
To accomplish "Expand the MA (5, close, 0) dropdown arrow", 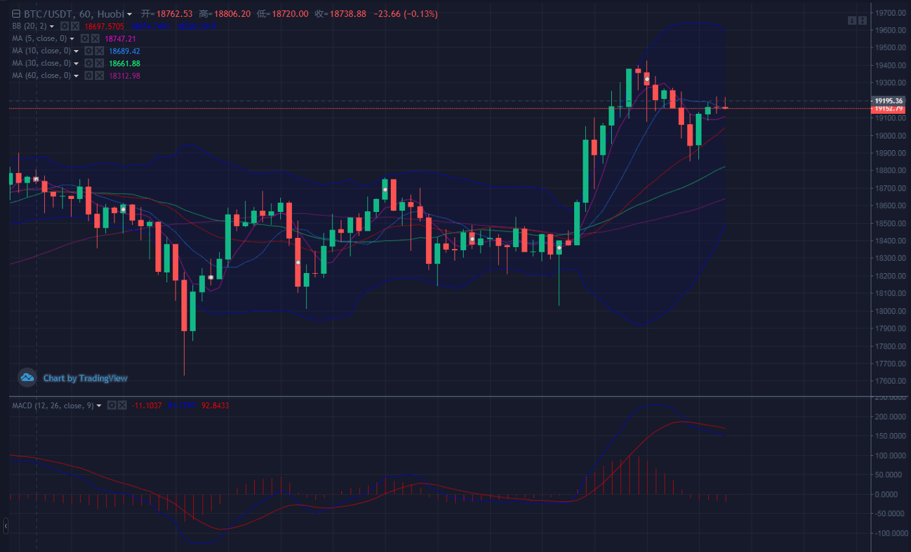I will coord(72,39).
